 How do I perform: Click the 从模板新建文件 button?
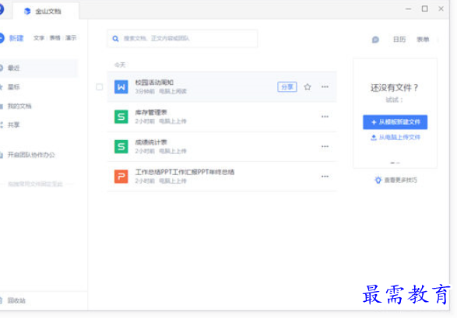395,122
